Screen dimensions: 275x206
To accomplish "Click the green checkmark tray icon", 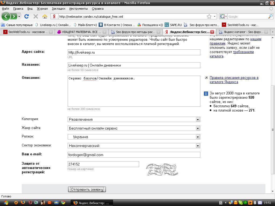I will coord(241,203).
